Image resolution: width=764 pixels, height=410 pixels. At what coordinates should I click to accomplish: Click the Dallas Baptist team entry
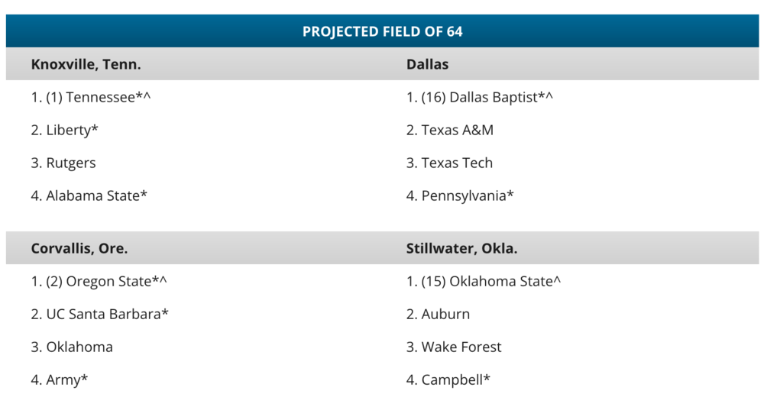480,97
